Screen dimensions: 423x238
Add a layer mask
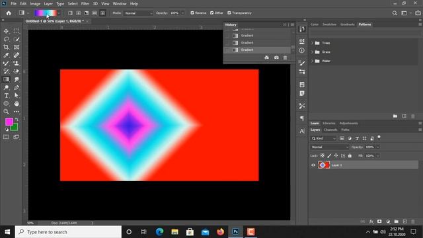379,221
